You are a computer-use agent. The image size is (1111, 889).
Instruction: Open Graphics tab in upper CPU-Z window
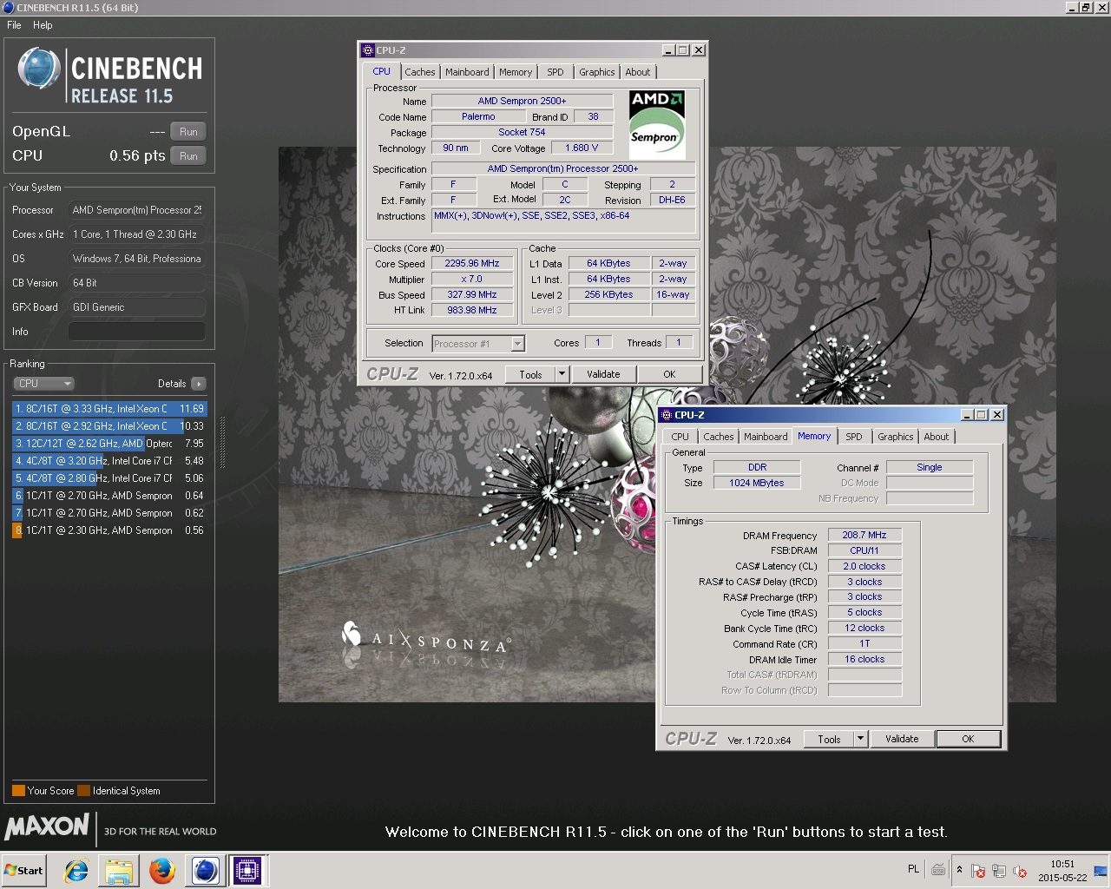tap(597, 72)
